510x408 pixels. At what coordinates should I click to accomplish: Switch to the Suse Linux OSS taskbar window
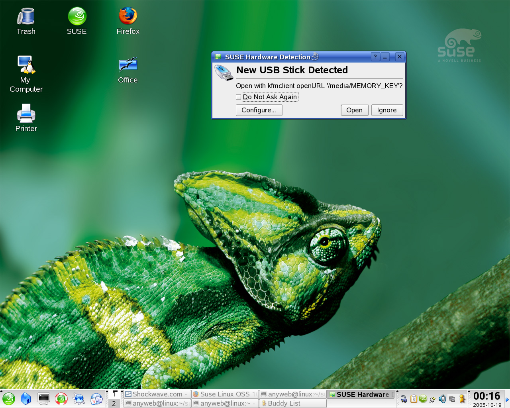pos(225,394)
